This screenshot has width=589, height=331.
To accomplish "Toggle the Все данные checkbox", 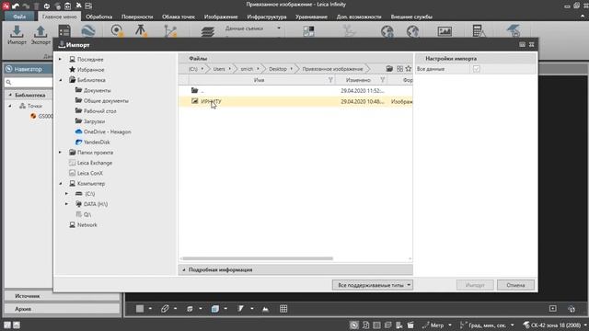I will tap(477, 69).
